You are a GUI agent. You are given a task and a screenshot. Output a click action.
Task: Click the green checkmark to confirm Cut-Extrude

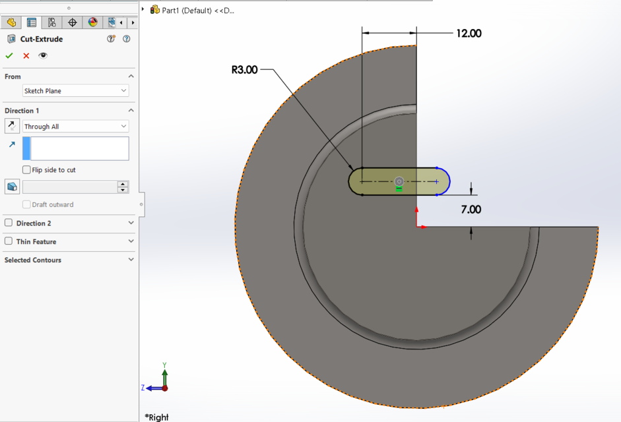tap(9, 55)
